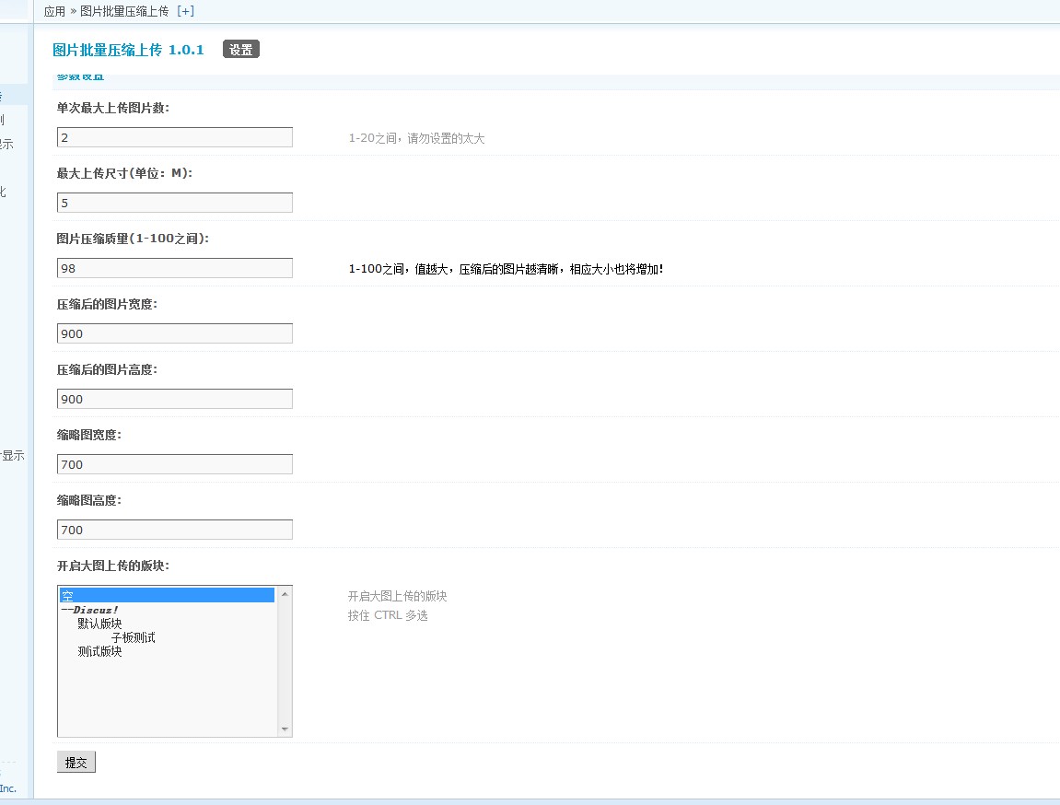Screen dimensions: 1060x805
Task: Focus the 单次最大上传图片数 input field
Action: click(x=175, y=137)
